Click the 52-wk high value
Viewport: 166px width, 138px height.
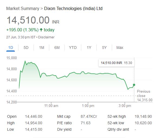[143, 116]
